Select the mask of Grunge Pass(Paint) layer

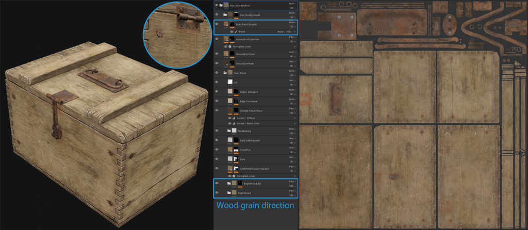[236, 110]
